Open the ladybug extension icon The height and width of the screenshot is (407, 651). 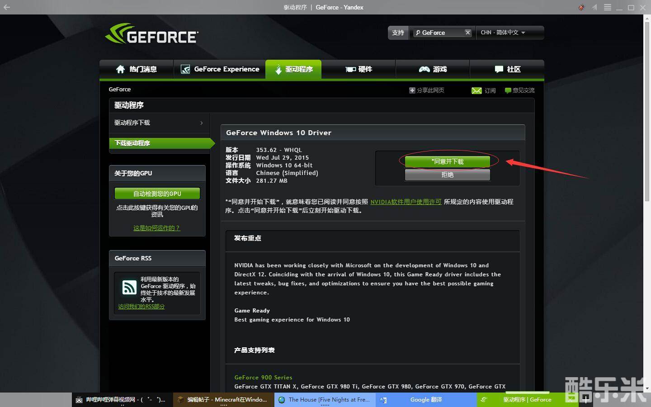(x=581, y=7)
